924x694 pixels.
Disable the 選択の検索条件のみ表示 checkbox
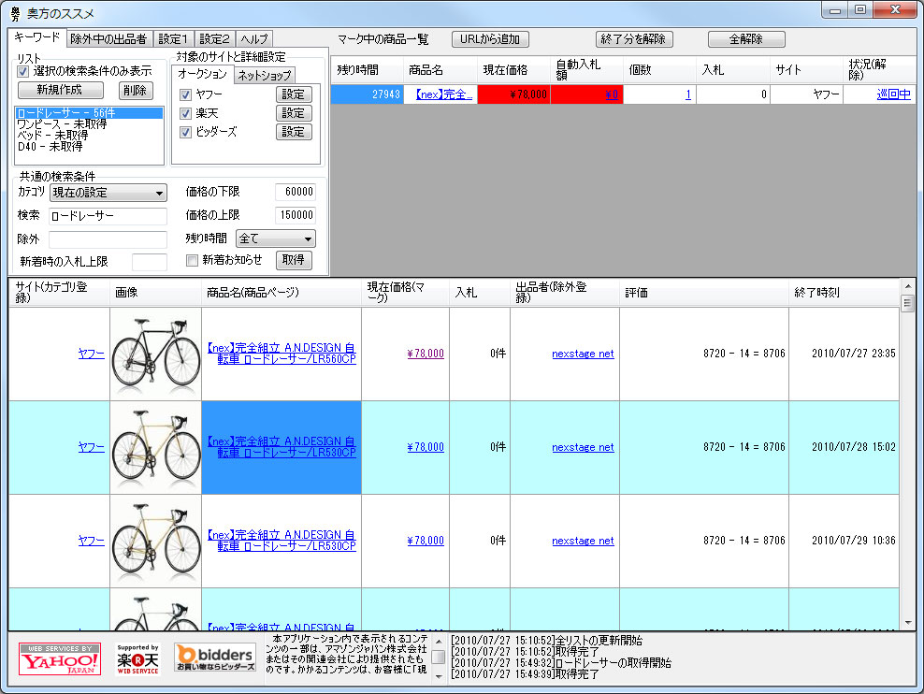click(21, 73)
